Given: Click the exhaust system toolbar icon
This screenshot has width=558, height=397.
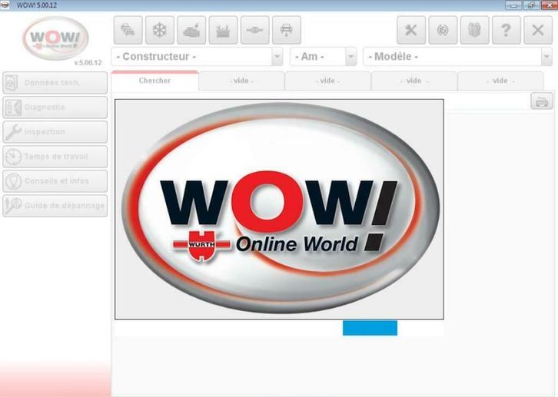Looking at the screenshot, I should click(255, 30).
